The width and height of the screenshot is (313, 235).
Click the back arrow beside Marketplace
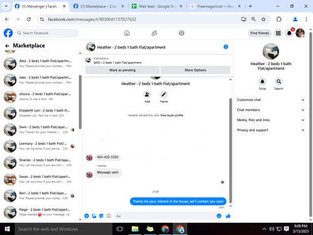tap(8, 46)
